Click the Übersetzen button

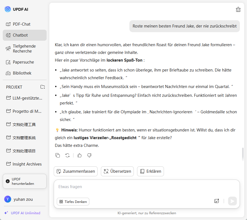[117, 171]
